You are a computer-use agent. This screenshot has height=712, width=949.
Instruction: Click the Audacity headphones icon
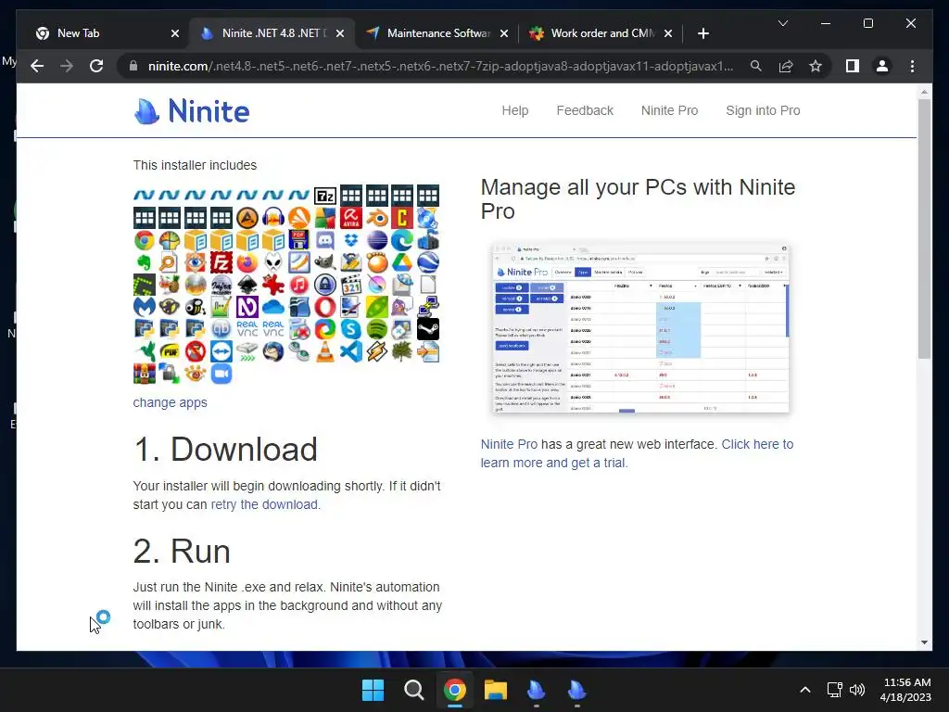273,218
